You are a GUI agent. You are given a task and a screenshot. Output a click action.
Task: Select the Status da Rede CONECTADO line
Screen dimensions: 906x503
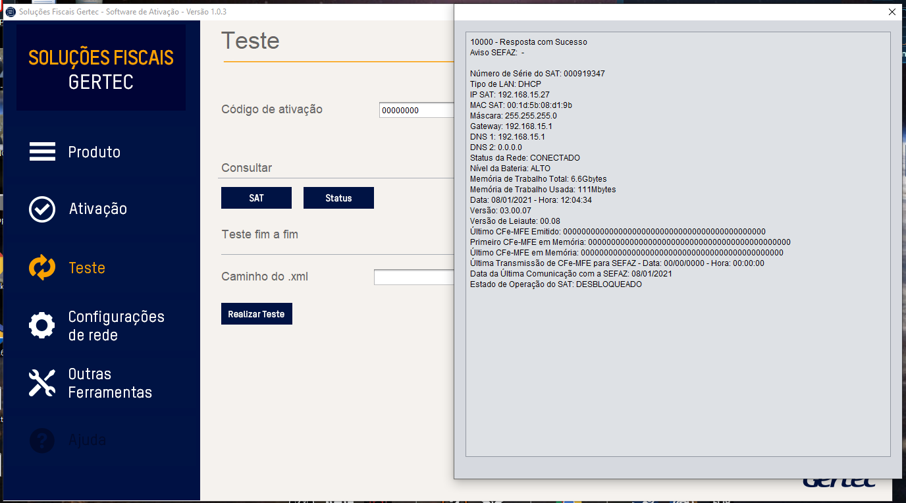coord(525,158)
